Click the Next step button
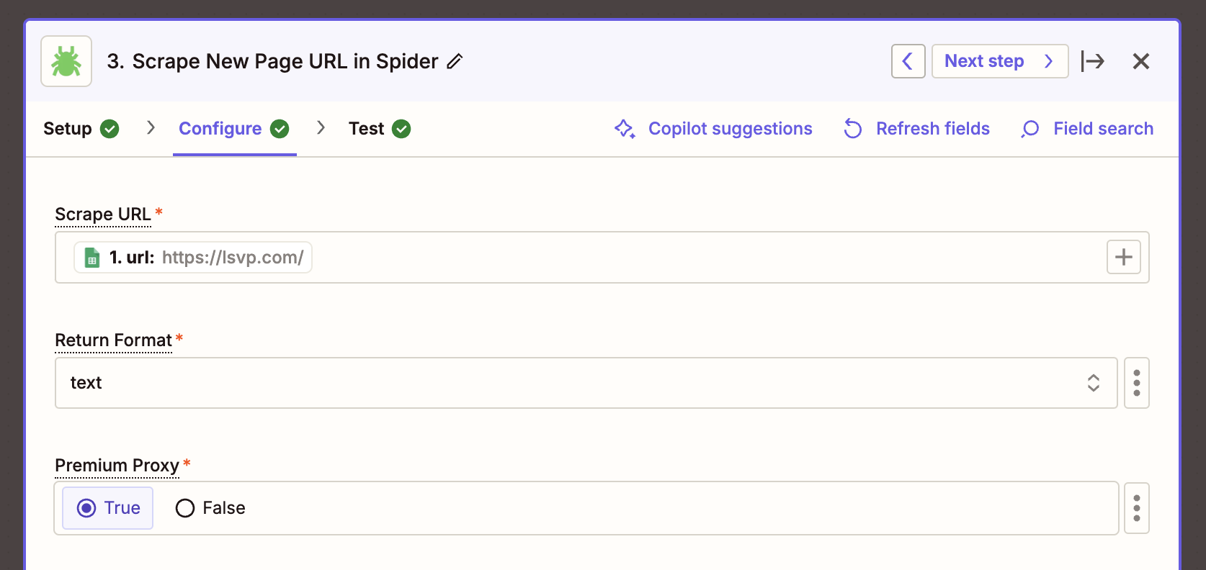 pos(999,61)
